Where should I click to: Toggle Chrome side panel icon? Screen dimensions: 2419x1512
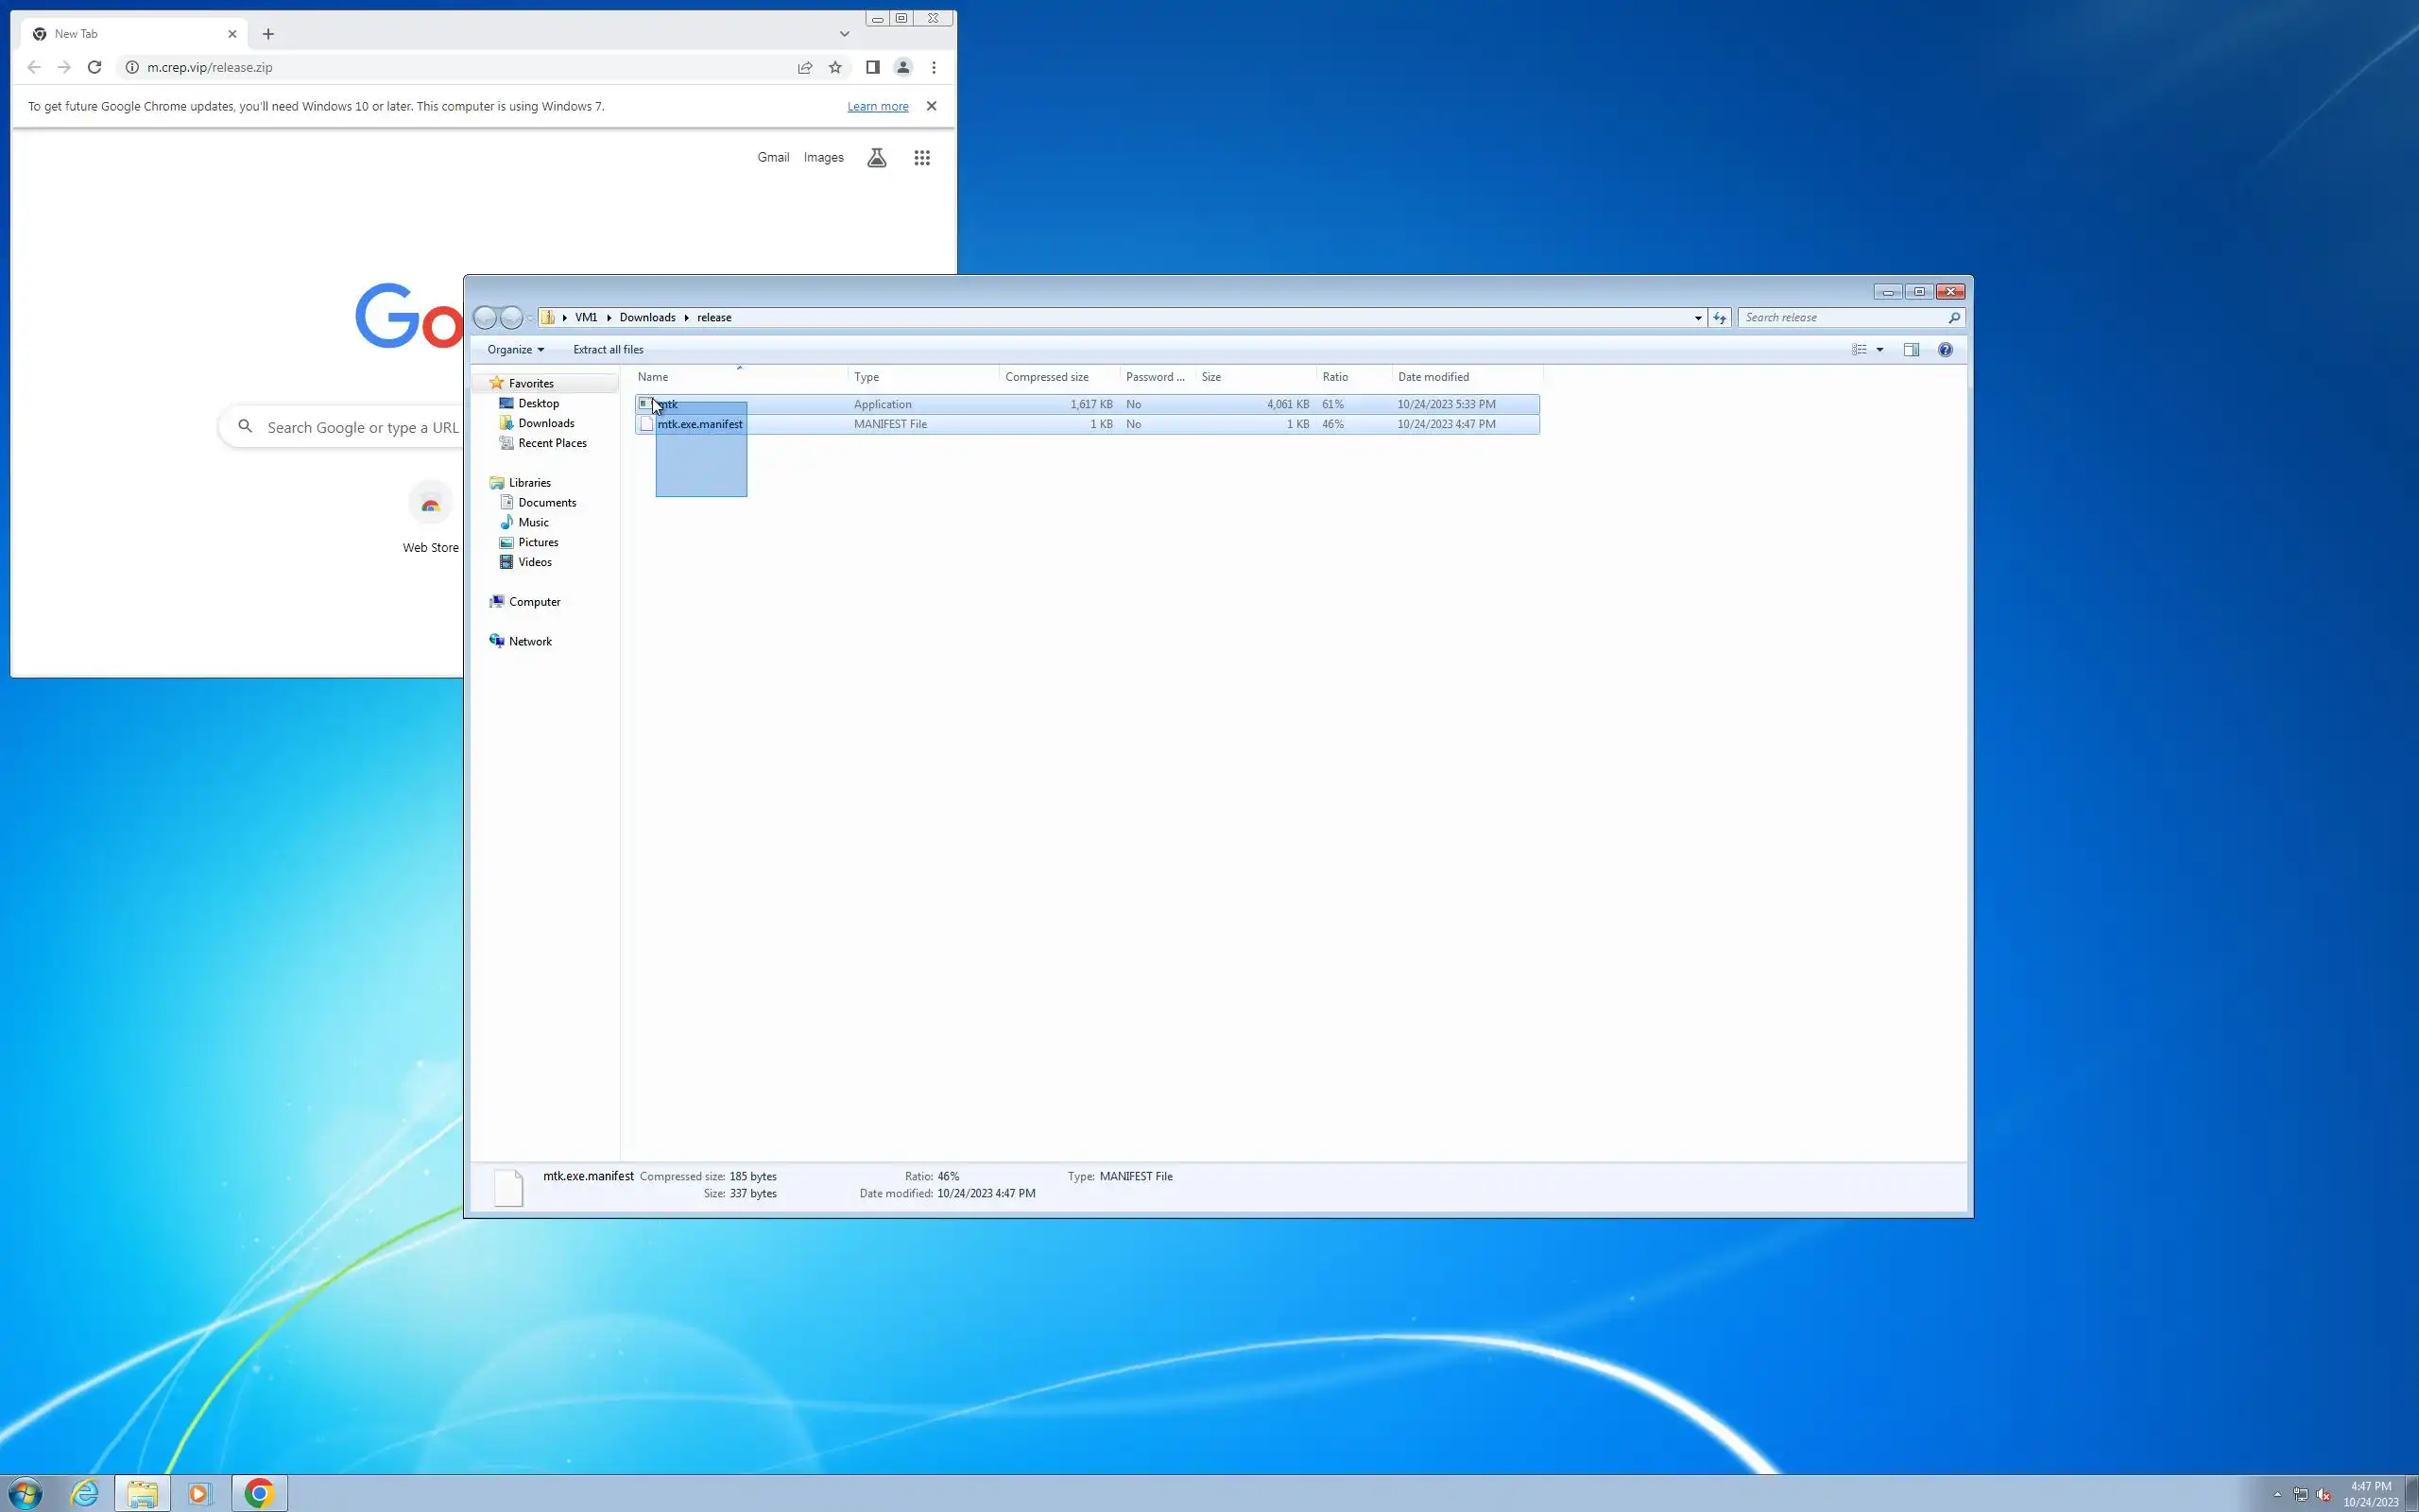click(871, 67)
